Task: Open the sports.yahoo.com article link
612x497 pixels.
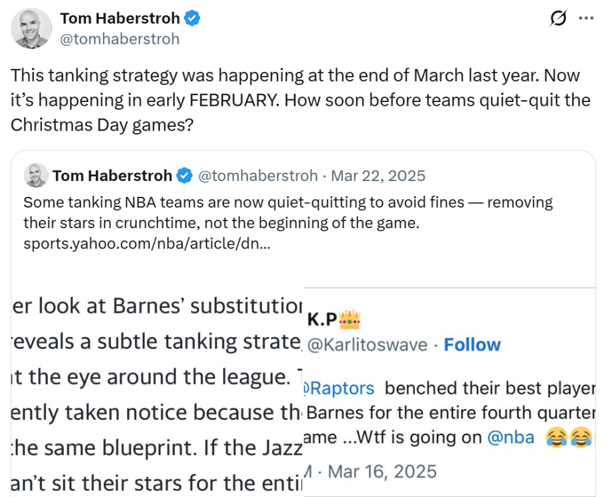Action: [x=146, y=243]
